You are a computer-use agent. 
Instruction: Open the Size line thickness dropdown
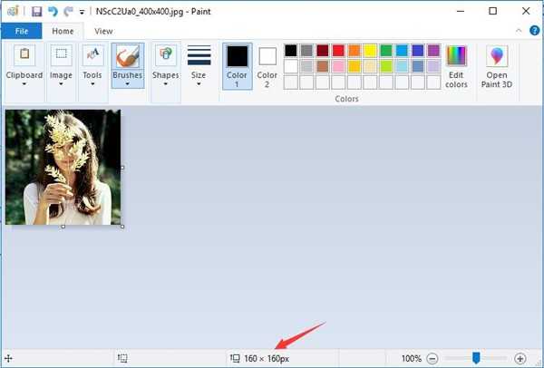[199, 65]
